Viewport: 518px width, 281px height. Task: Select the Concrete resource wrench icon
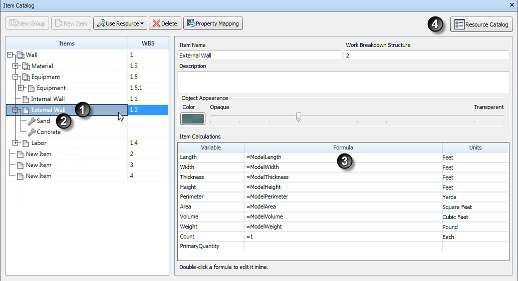[32, 132]
